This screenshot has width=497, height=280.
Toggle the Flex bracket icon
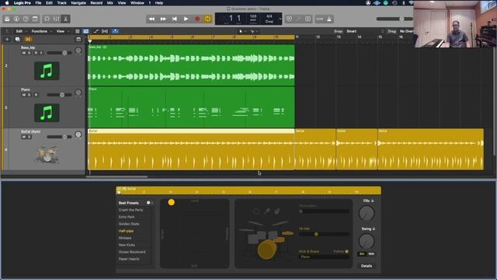click(x=105, y=31)
